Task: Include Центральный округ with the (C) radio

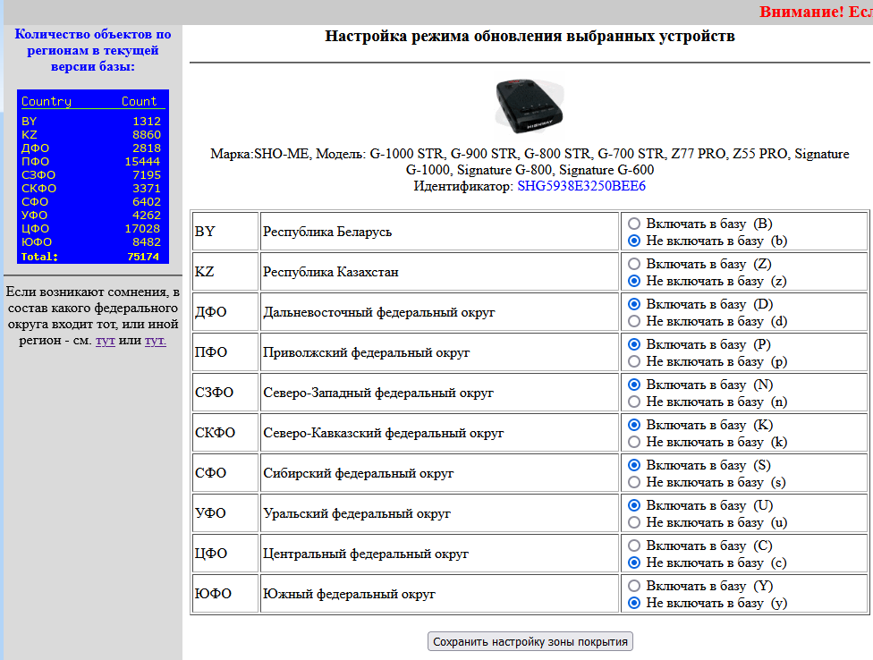Action: (634, 546)
